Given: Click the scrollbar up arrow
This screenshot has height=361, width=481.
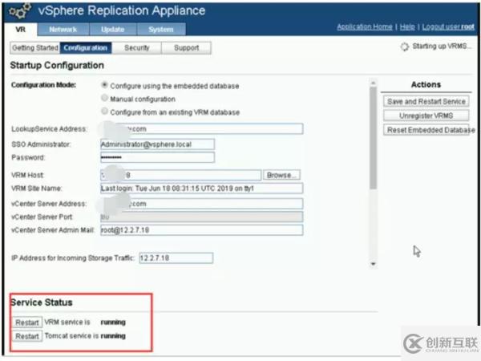Looking at the screenshot, I should tap(373, 83).
